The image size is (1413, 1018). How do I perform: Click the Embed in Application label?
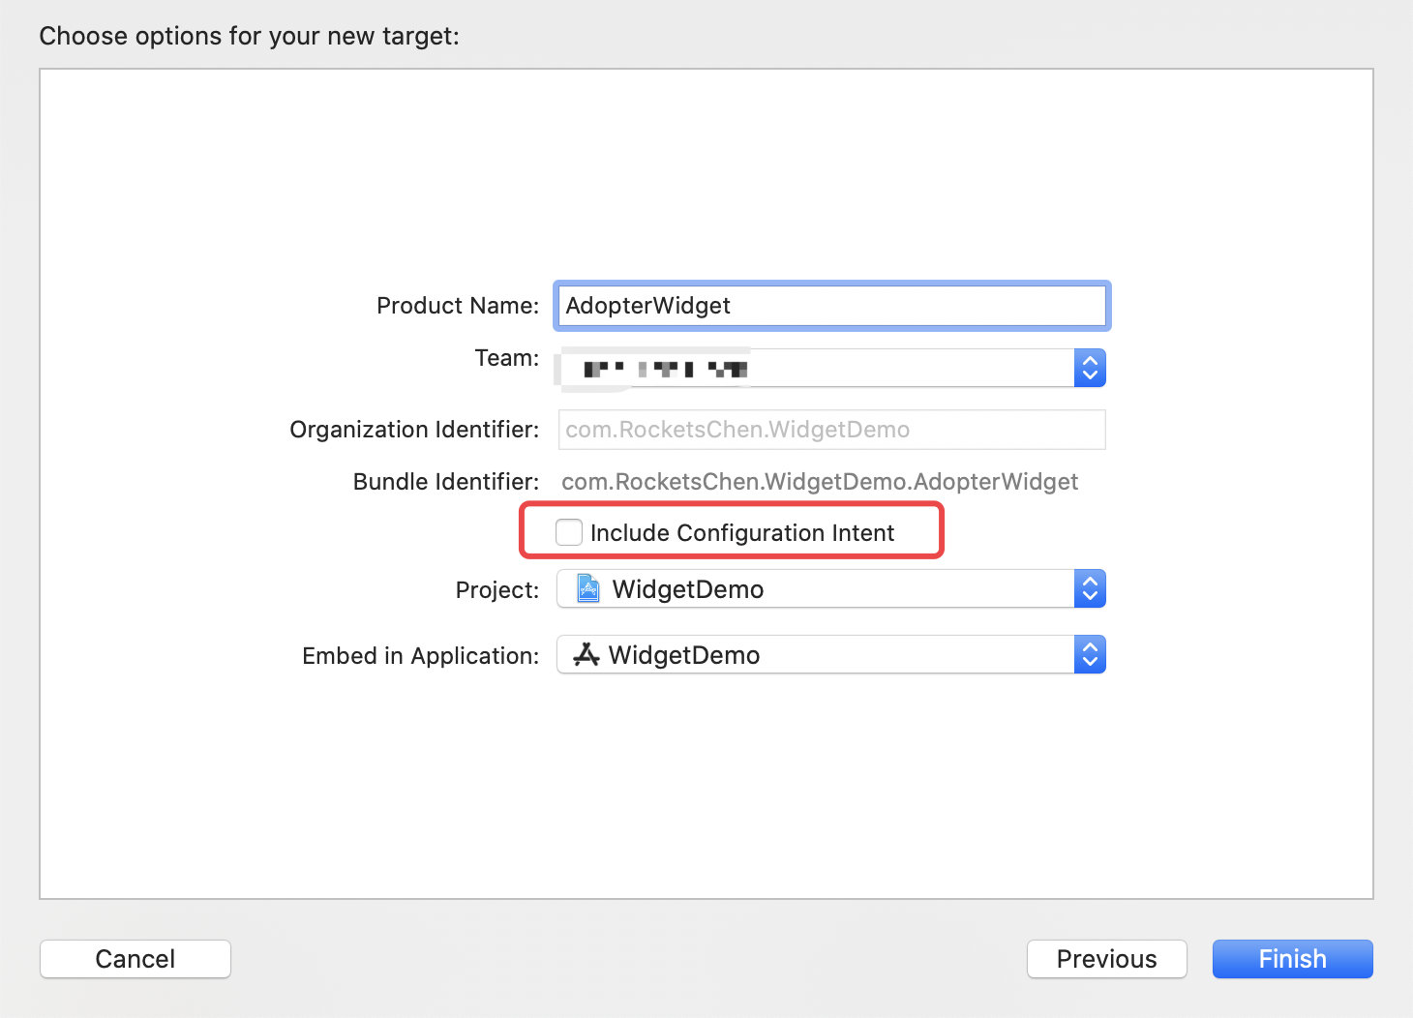tap(421, 656)
